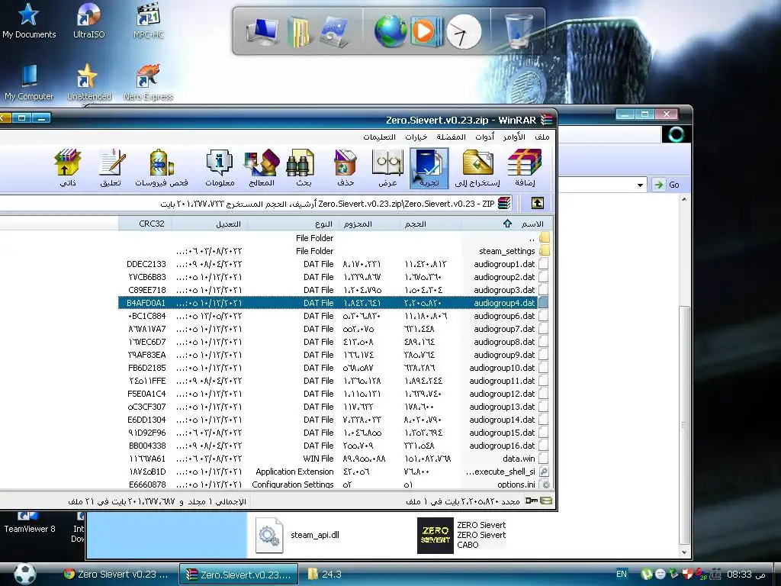Image resolution: width=781 pixels, height=586 pixels.
Task: Open My Documents desktop icon
Action: [x=28, y=21]
